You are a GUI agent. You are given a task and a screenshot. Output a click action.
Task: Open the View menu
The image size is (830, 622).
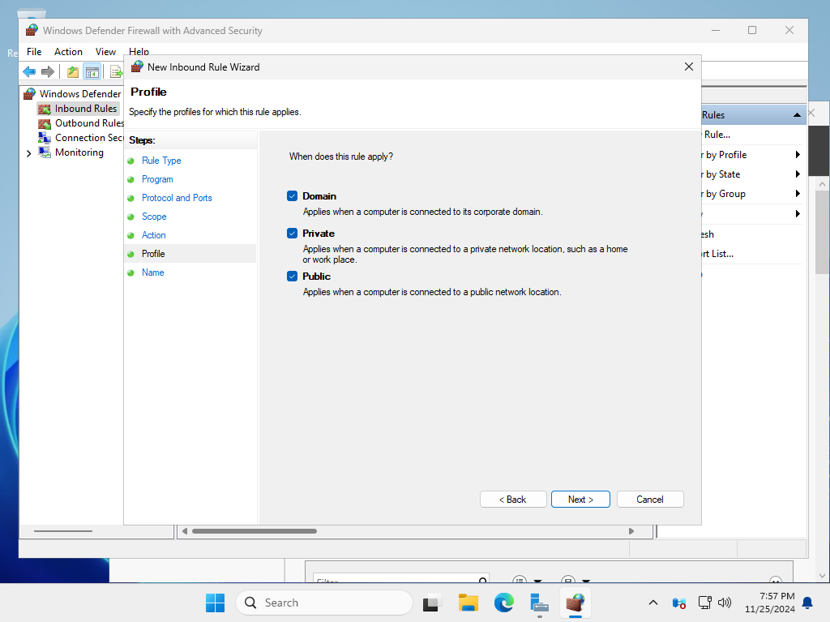pos(105,51)
